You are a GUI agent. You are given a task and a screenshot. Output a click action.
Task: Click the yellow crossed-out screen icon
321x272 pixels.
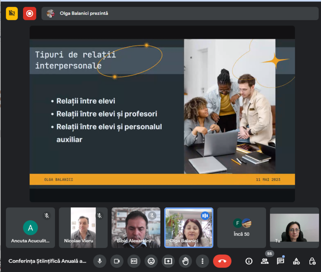click(12, 14)
